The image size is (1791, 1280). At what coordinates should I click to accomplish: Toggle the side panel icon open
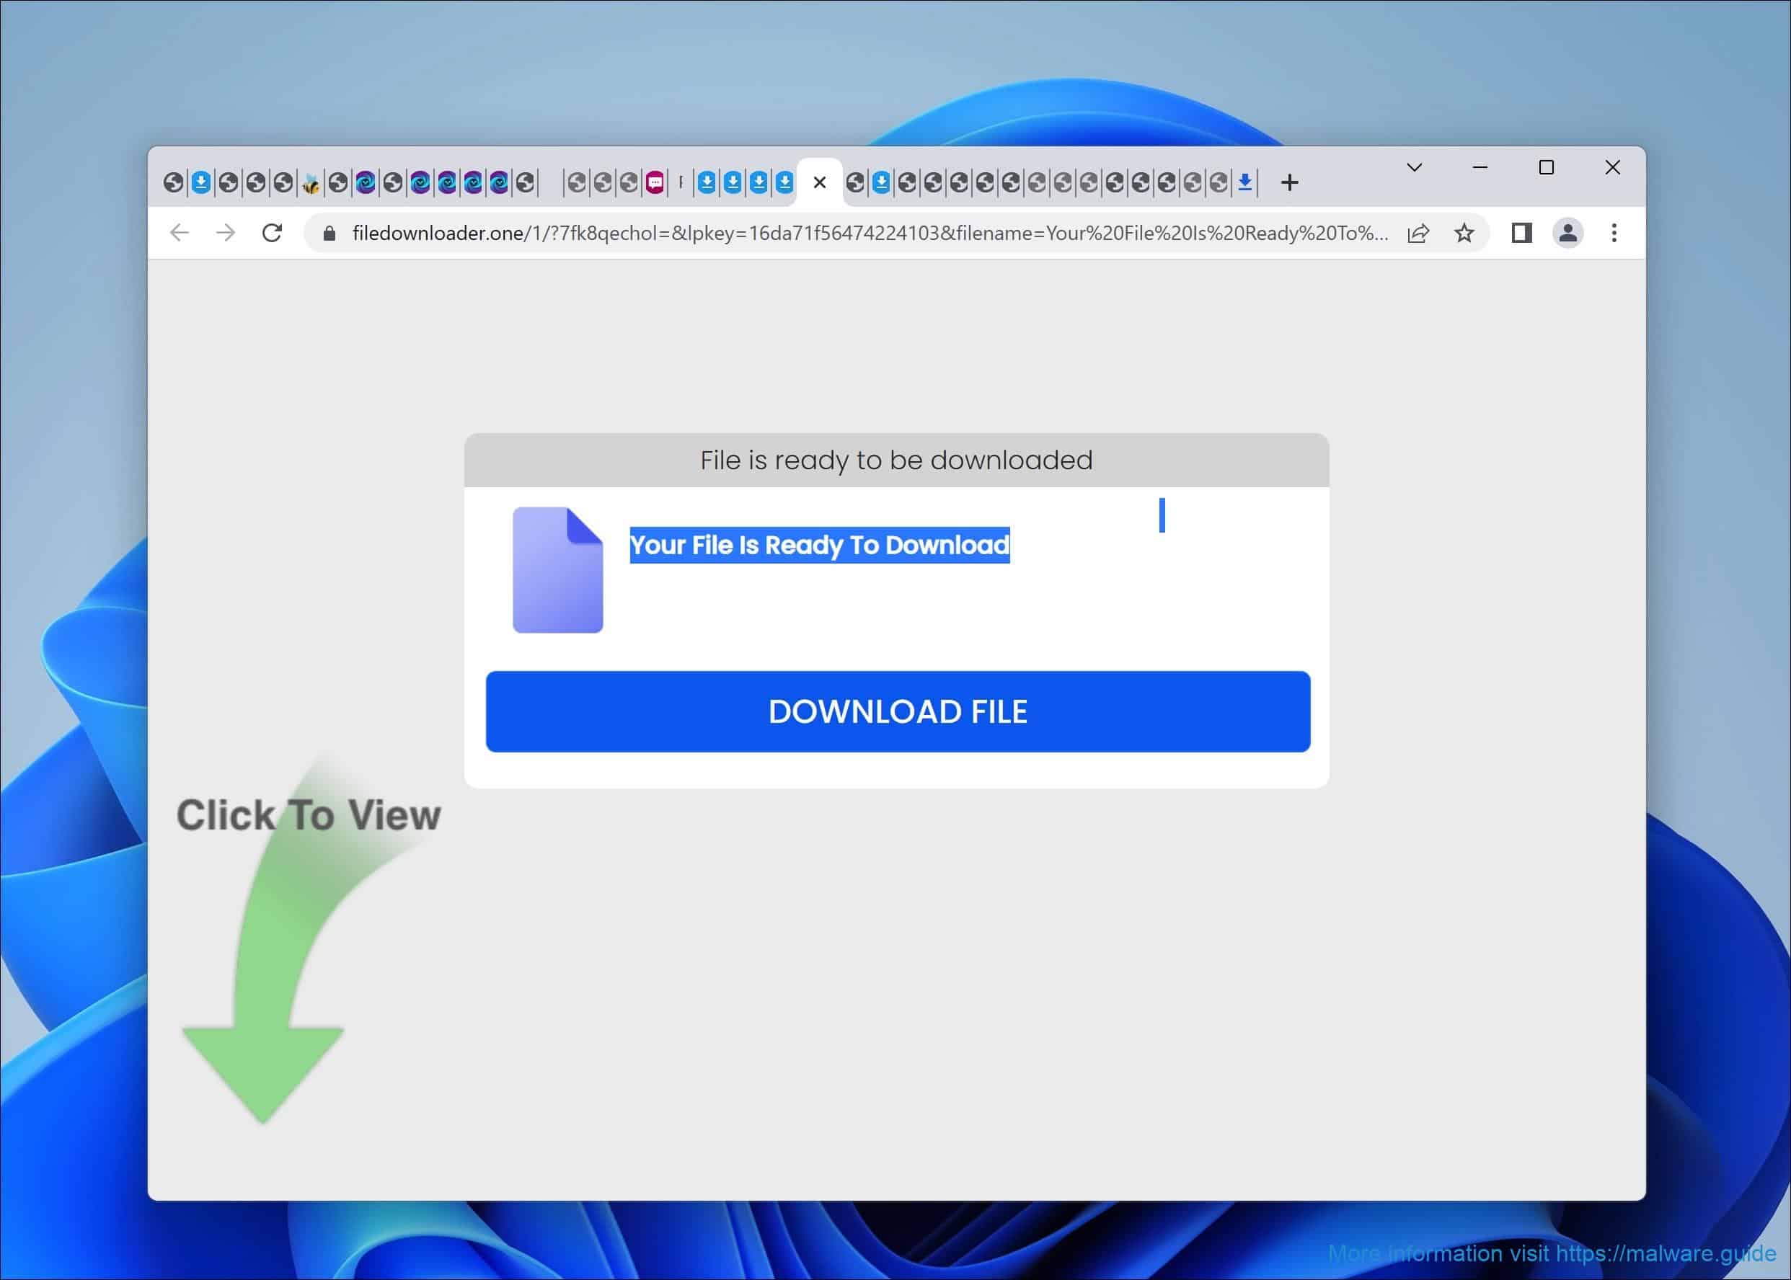(x=1523, y=233)
